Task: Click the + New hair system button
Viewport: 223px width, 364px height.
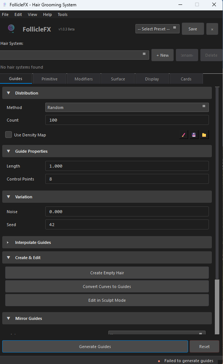Action: (163, 55)
